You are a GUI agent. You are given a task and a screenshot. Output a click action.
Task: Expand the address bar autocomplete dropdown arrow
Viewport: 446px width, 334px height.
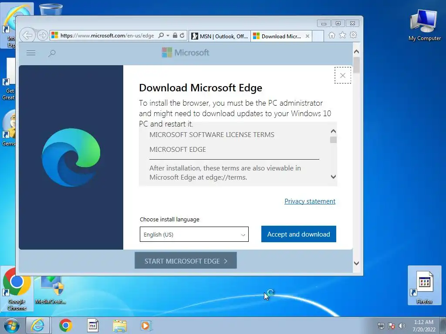[168, 36]
